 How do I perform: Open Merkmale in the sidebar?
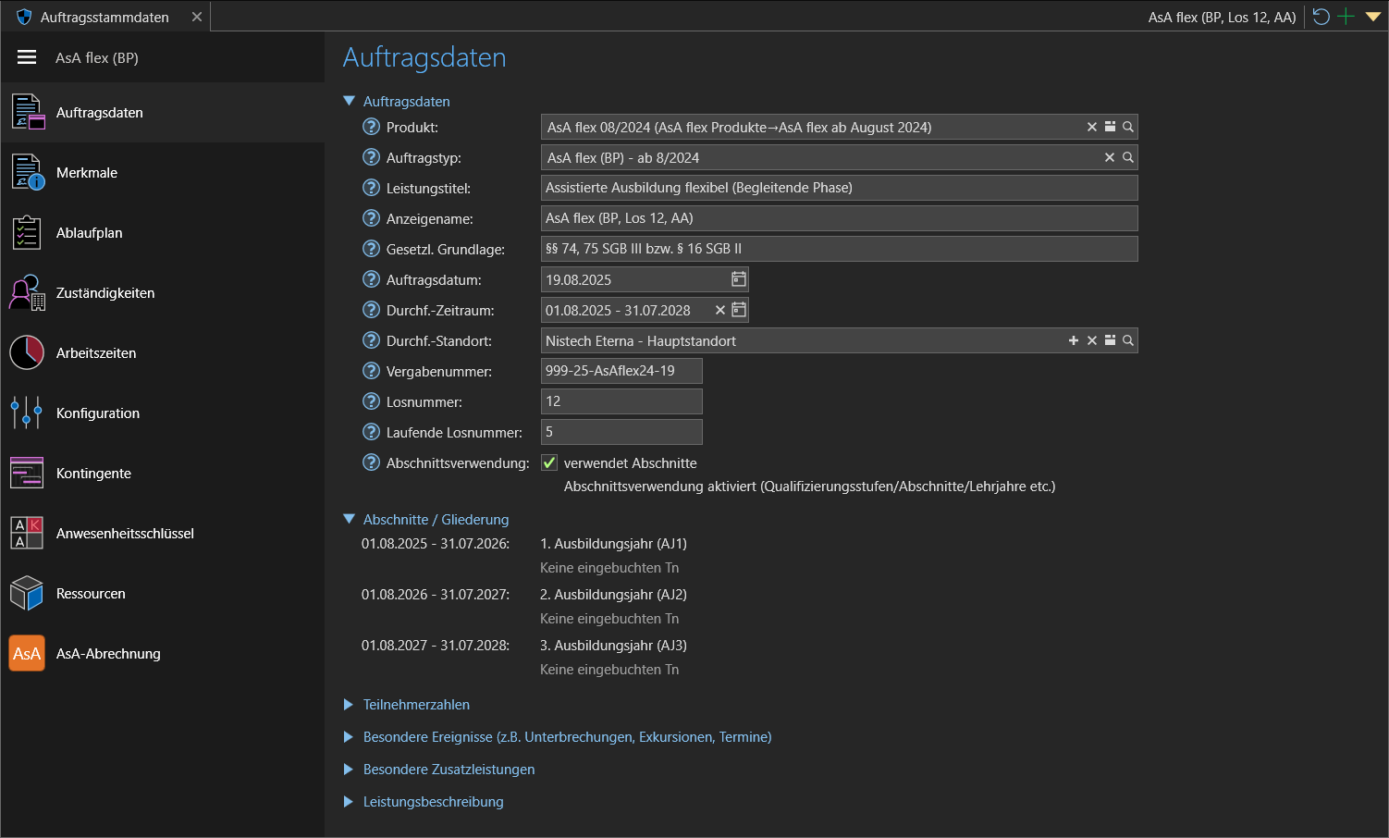pyautogui.click(x=87, y=173)
